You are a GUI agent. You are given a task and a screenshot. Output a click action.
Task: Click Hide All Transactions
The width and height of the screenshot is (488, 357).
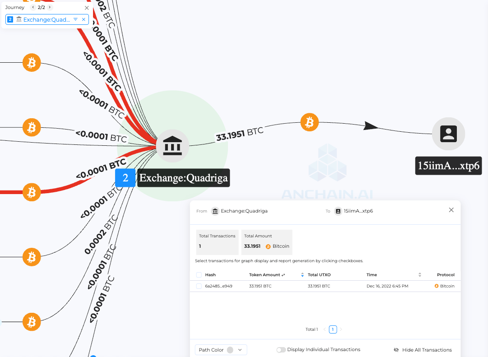point(423,350)
